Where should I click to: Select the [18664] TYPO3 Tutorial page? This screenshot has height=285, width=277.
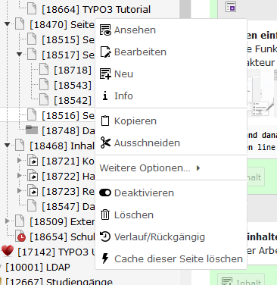coord(96,9)
